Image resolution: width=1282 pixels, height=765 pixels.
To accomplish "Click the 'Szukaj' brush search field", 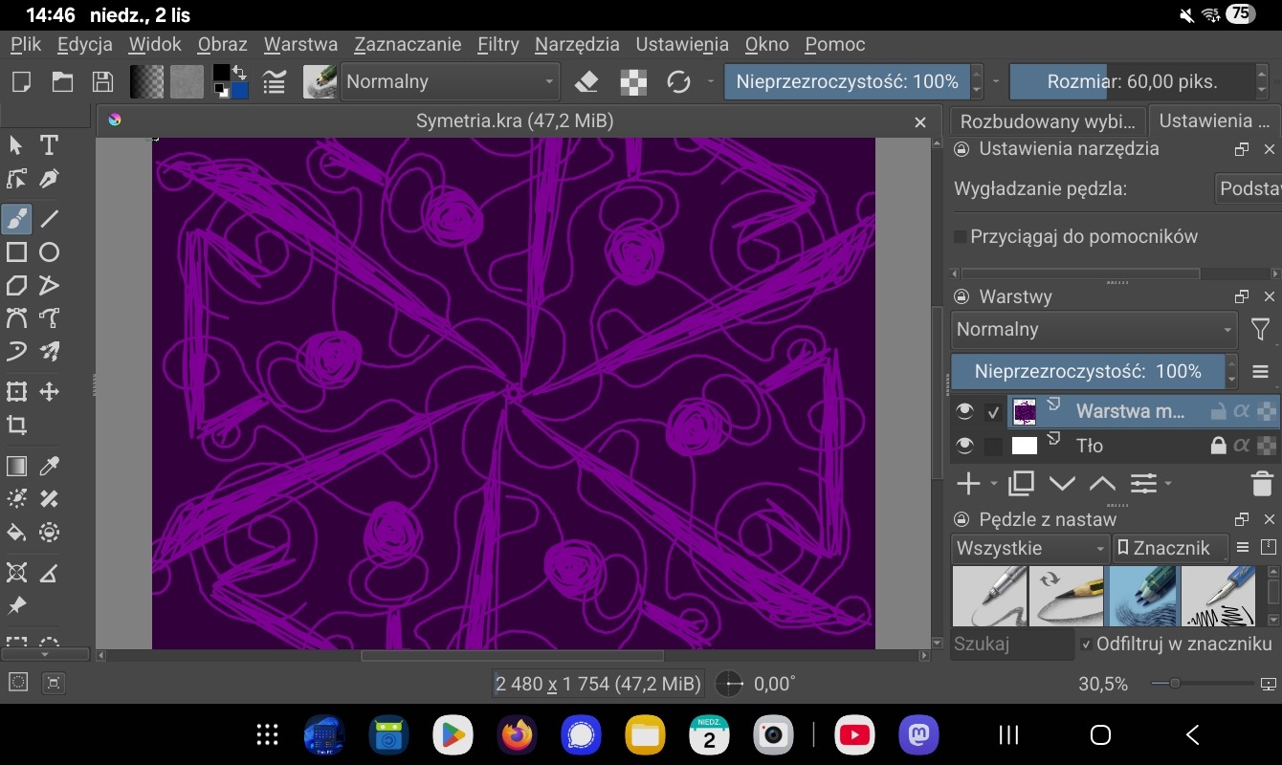I will tap(1011, 644).
